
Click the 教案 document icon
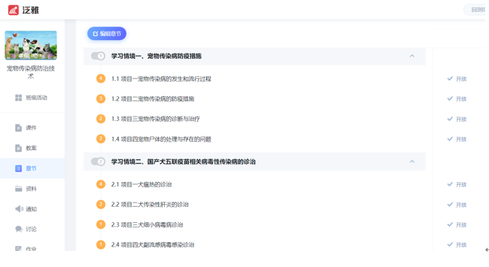click(x=18, y=148)
